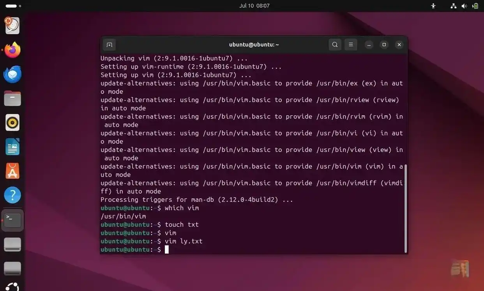Viewport: 484px width, 291px height.
Task: Maximize the terminal window
Action: [384, 45]
